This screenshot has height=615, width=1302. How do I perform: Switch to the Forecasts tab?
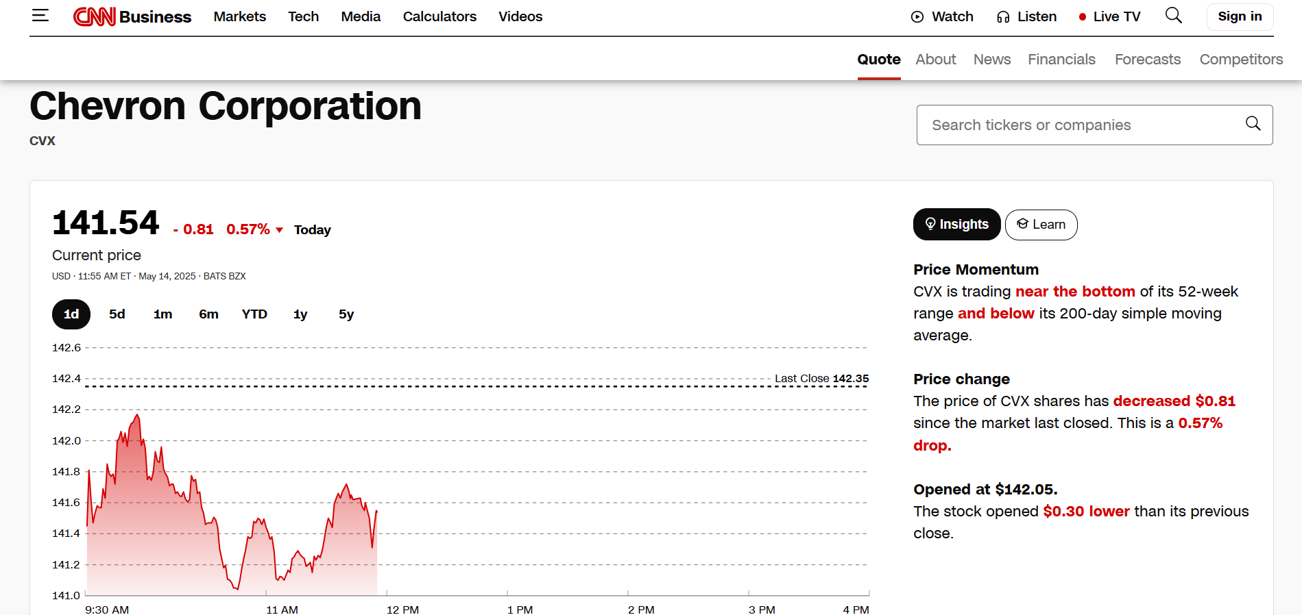click(1148, 60)
